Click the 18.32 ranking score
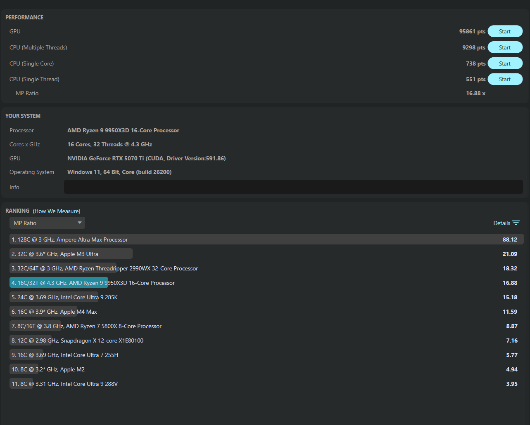This screenshot has width=530, height=425. 510,268
